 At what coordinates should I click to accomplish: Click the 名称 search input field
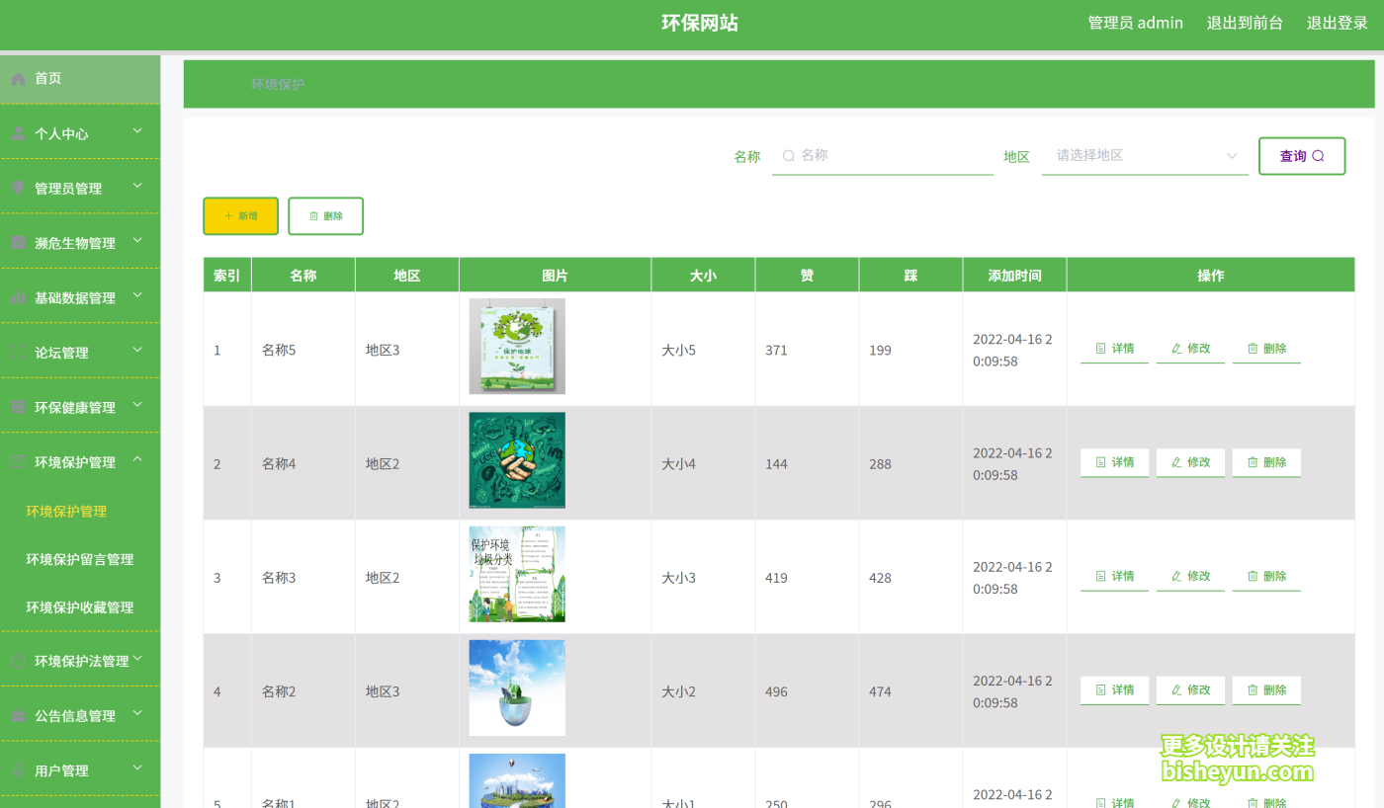[880, 155]
